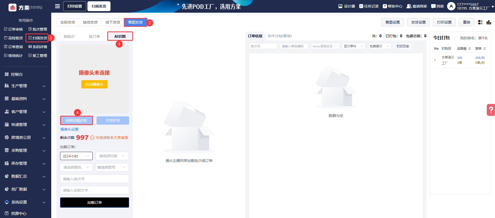The width and height of the screenshot is (495, 218).
Task: Open the temu紧急状态 dropdown
Action: pos(325,46)
